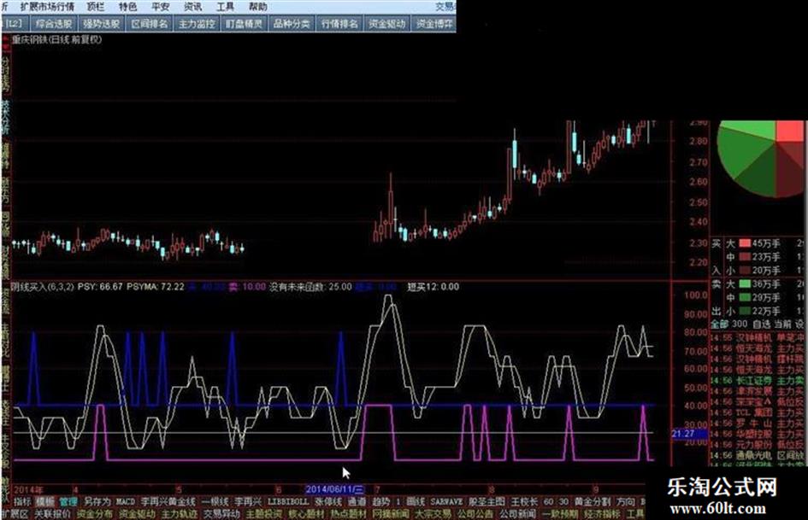Click the red 45万手 large-buy swatch
The height and width of the screenshot is (520, 808).
(x=745, y=243)
